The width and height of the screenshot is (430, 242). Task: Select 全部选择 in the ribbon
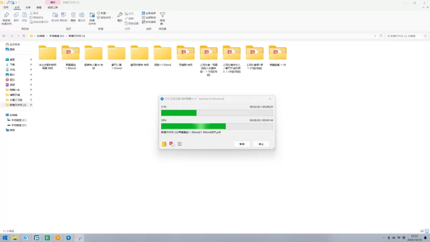[x=150, y=12]
